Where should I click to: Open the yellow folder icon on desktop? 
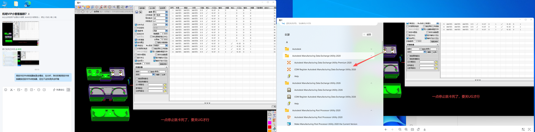16,4
